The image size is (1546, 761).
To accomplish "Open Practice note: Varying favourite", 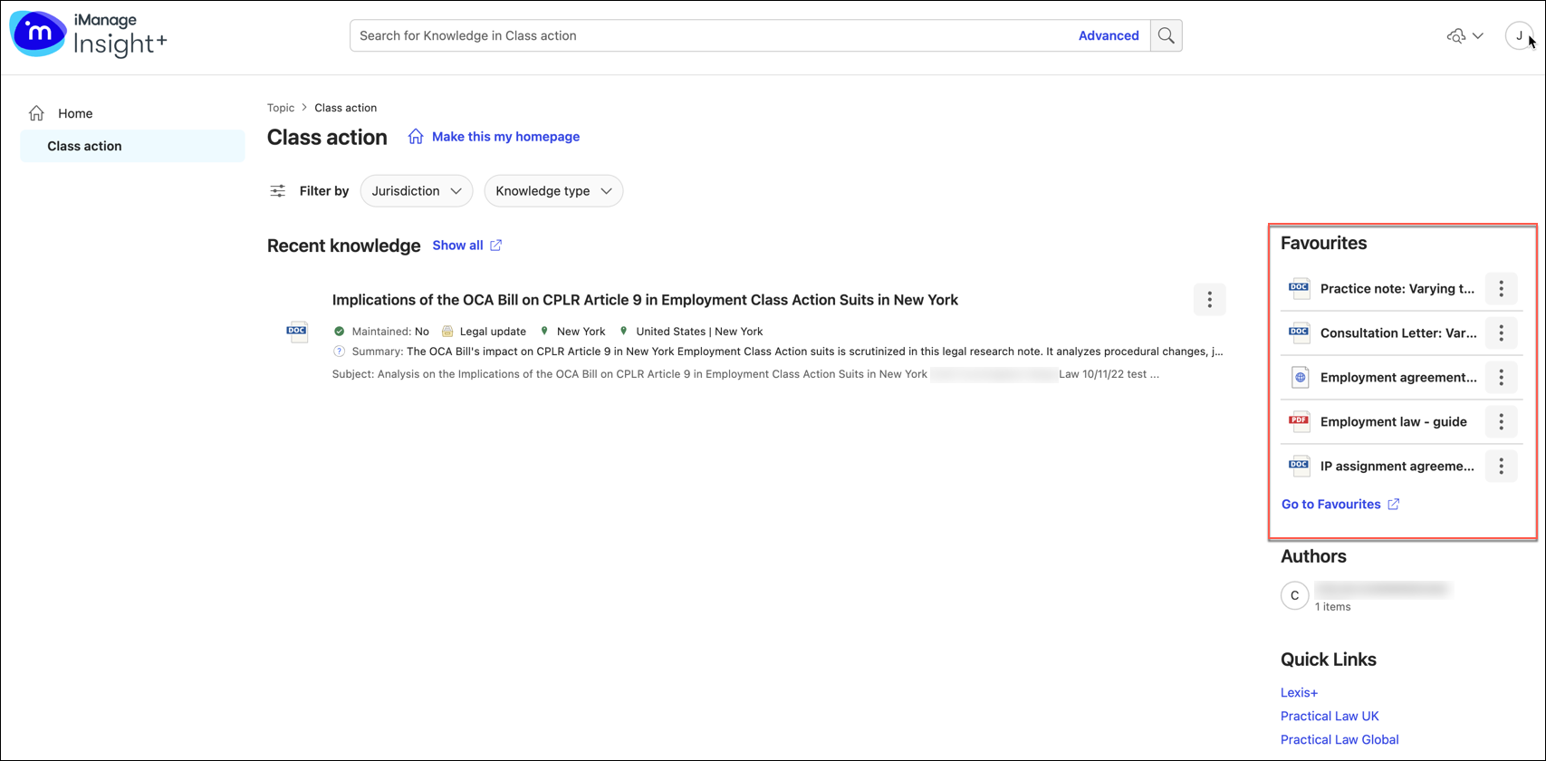I will (x=1397, y=289).
